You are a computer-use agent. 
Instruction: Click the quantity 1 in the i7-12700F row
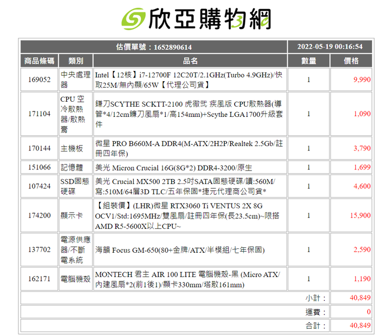[309, 80]
